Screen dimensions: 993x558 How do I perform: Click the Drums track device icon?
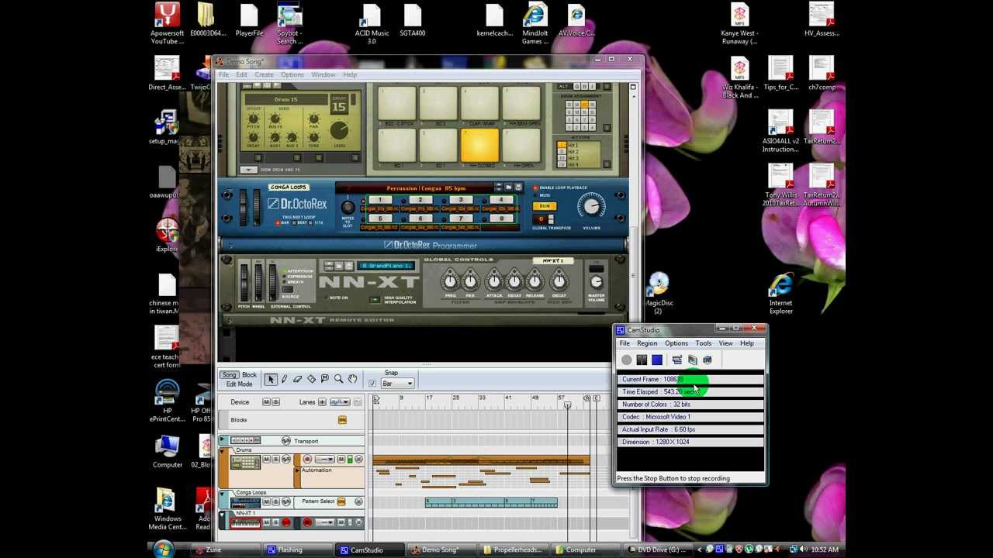245,463
